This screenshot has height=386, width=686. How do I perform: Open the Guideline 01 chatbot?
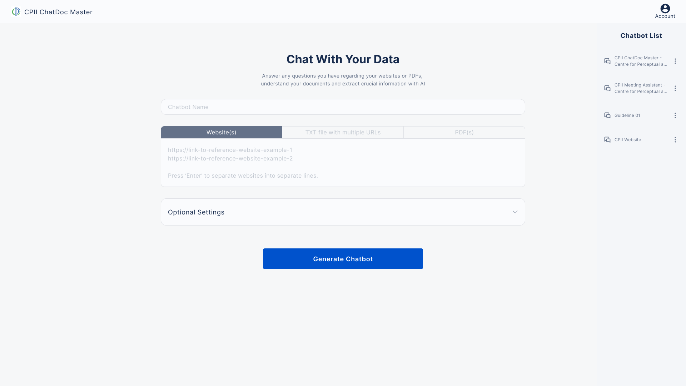pyautogui.click(x=627, y=115)
